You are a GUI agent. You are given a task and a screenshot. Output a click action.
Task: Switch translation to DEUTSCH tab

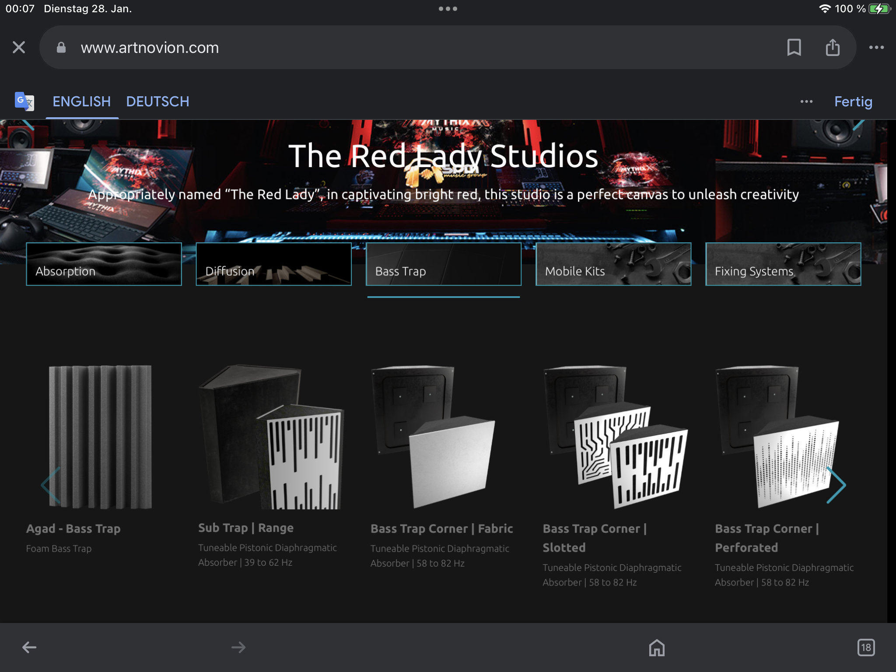[x=157, y=101]
